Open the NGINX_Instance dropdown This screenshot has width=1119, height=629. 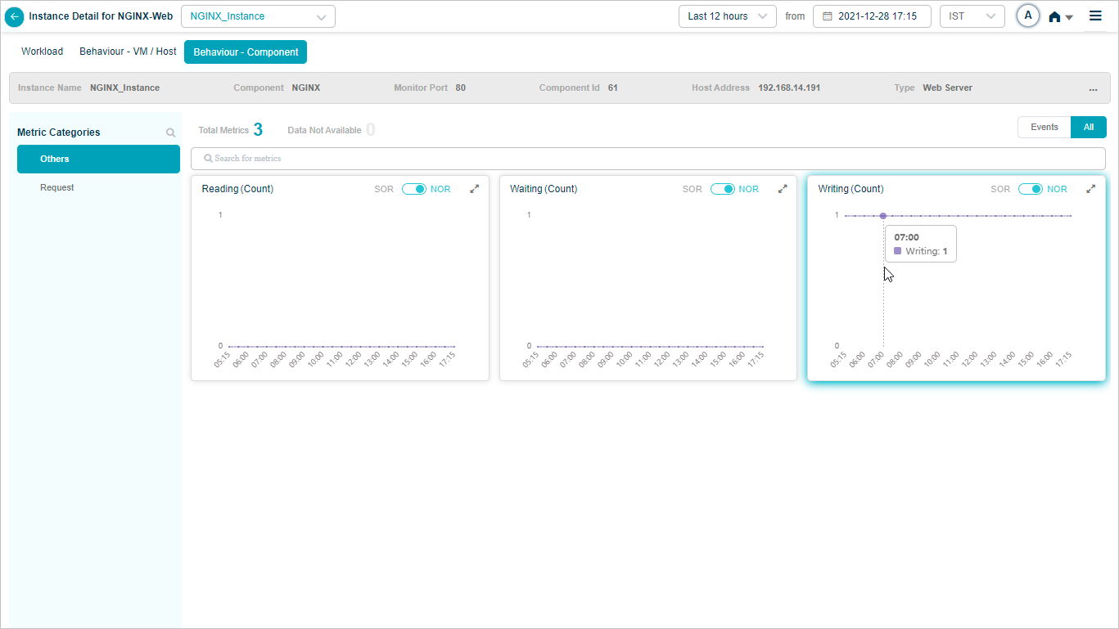[258, 16]
